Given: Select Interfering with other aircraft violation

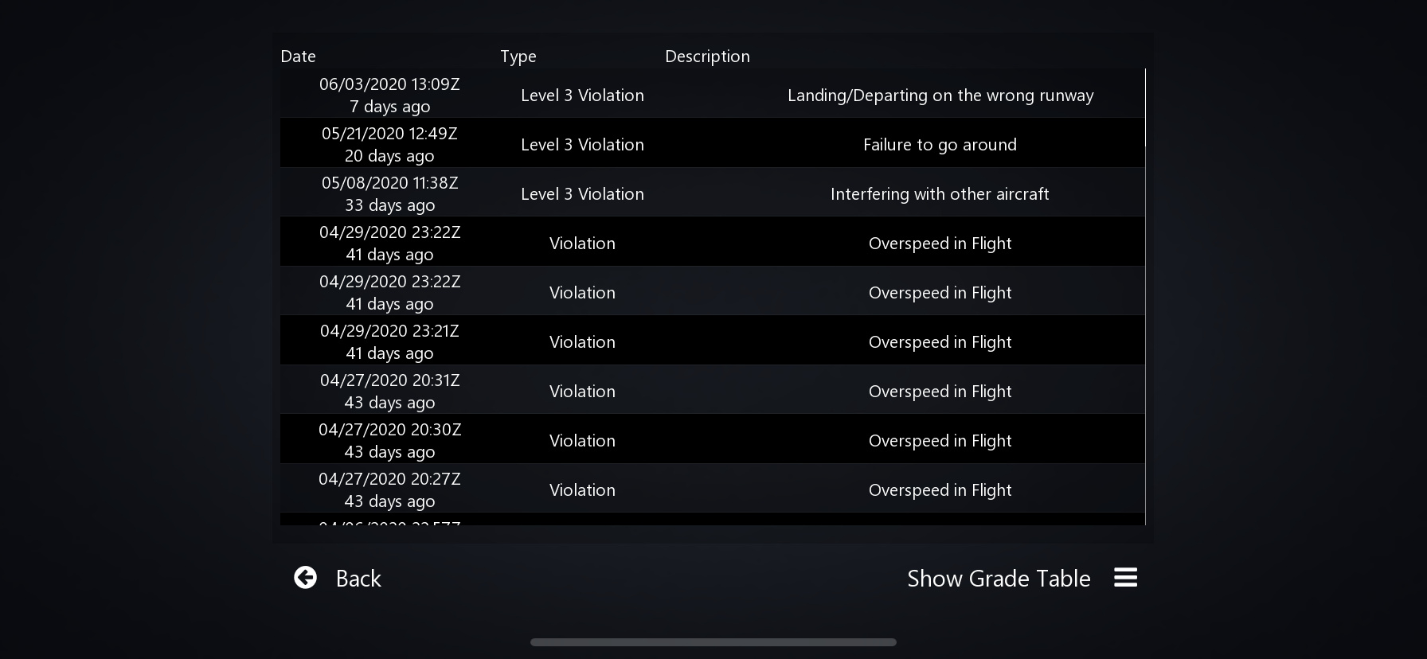Looking at the screenshot, I should (x=940, y=194).
